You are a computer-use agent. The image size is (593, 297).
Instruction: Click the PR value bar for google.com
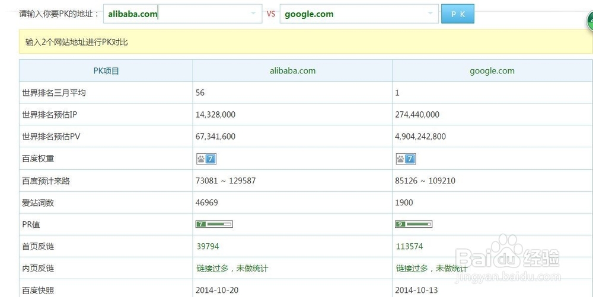point(413,224)
